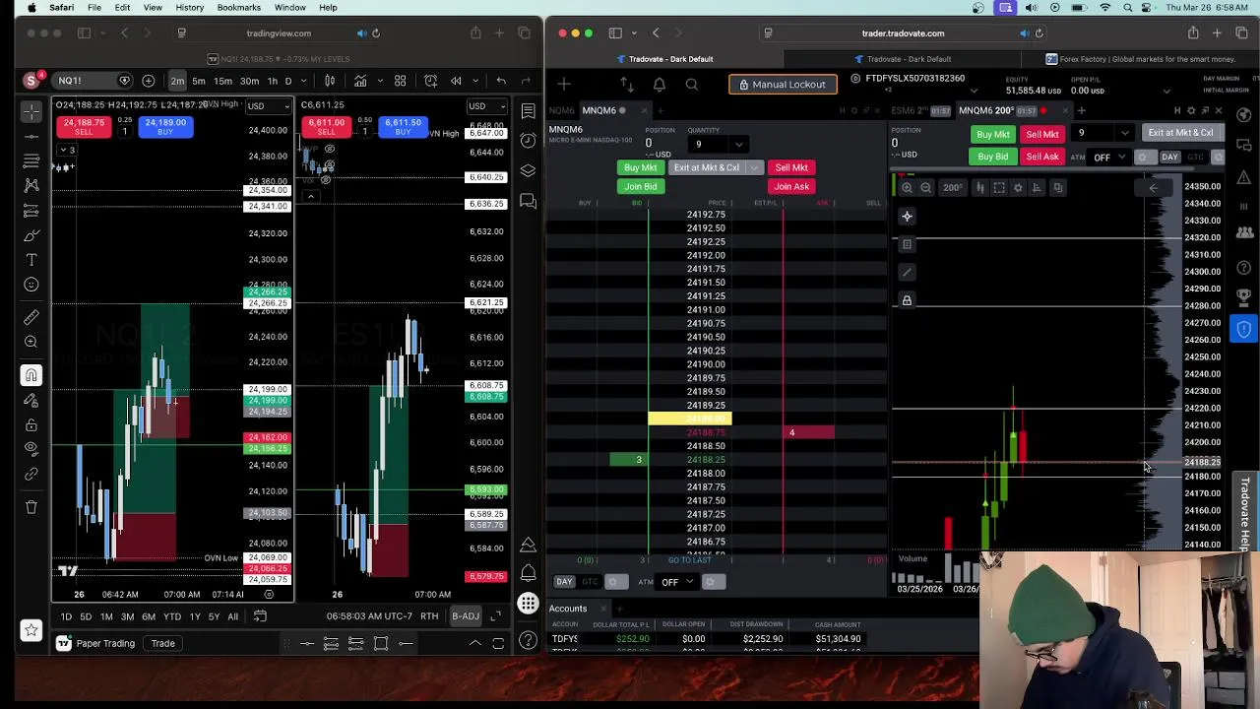Click the red 6,611.00 SELL button
This screenshot has height=709, width=1260.
326,127
